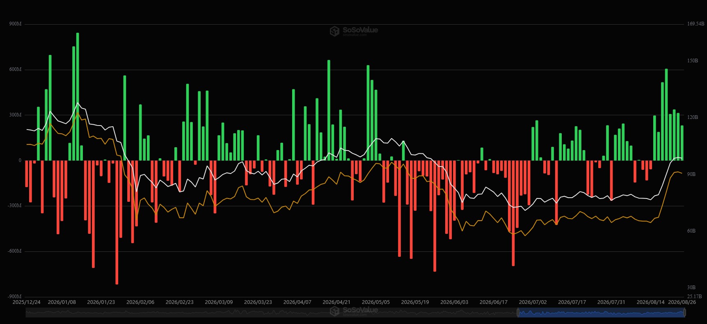Click the left handle of the date range slider
The height and width of the screenshot is (324, 707).
click(518, 313)
